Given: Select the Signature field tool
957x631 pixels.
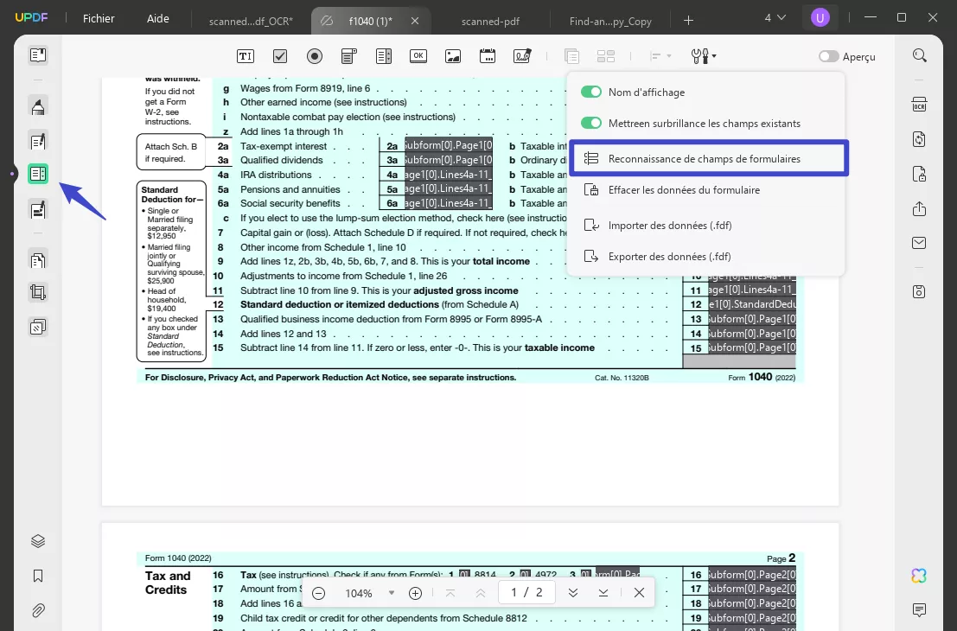Looking at the screenshot, I should click(x=521, y=55).
